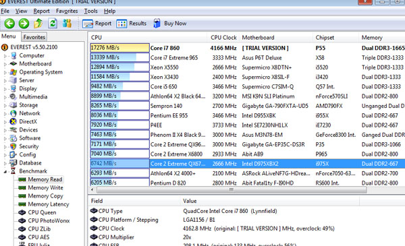Click the Benchmark hourglass icon
This screenshot has width=405, height=246.
[13, 171]
